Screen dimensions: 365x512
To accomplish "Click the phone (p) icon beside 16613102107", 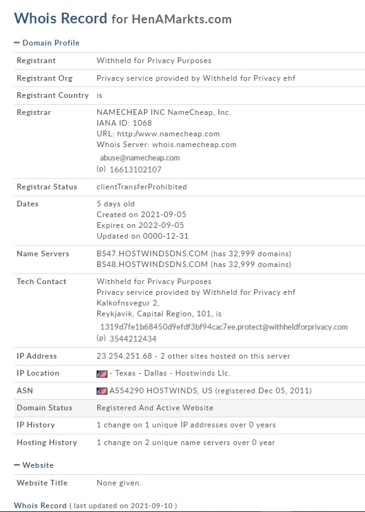I will (x=101, y=169).
